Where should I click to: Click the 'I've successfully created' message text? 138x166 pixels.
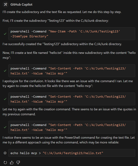62,44
